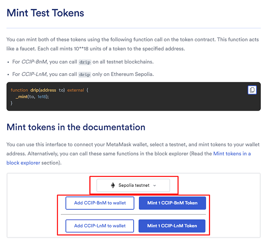Open the Sepolia testnet dropdown
The height and width of the screenshot is (243, 265).
(133, 185)
